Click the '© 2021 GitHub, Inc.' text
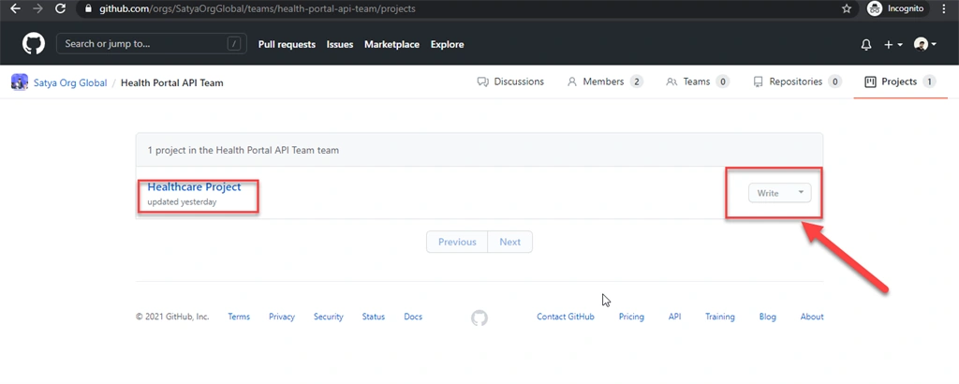The height and width of the screenshot is (384, 959). click(172, 317)
